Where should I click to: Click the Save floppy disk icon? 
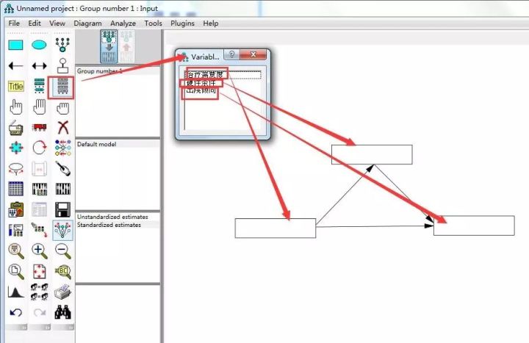62,209
